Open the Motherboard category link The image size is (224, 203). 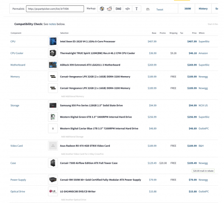(18, 65)
